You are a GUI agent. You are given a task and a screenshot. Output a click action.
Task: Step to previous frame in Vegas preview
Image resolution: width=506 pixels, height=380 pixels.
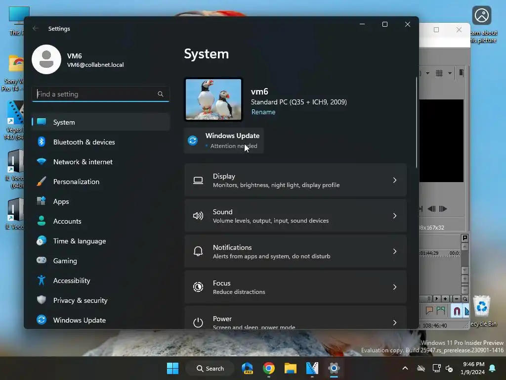pos(431,209)
